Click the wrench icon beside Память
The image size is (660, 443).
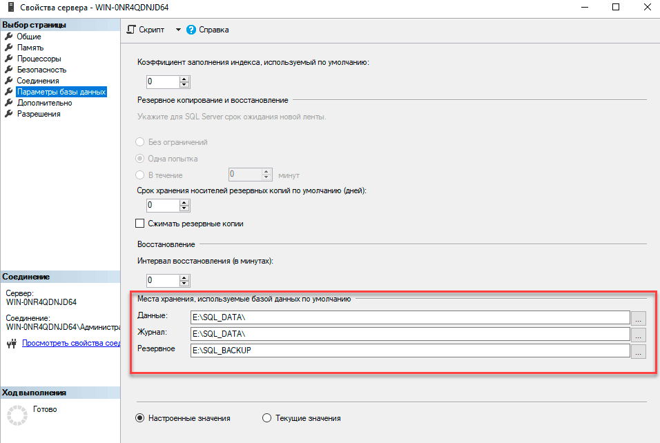pyautogui.click(x=9, y=48)
